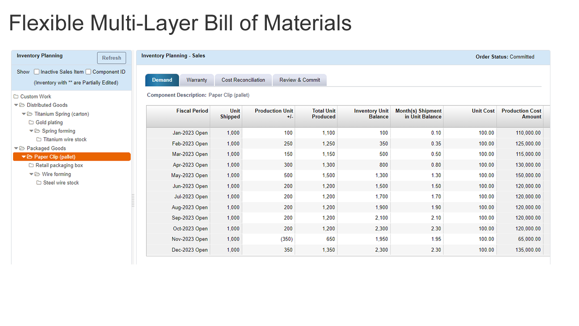The height and width of the screenshot is (326, 579).
Task: Click the Titanium wire stock folder icon
Action: 39,139
